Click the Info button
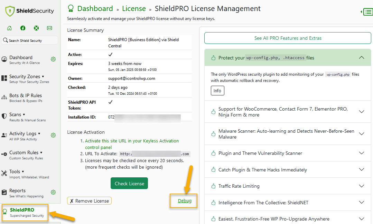 coord(217,91)
